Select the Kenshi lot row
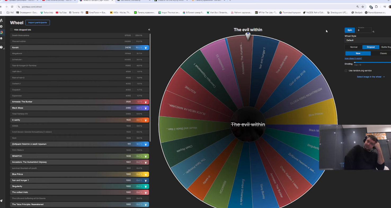This screenshot has height=208, width=391. [79, 48]
